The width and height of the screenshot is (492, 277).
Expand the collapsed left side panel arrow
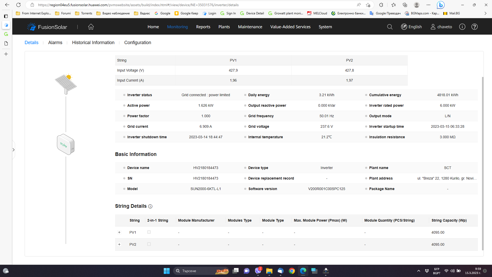click(x=14, y=150)
